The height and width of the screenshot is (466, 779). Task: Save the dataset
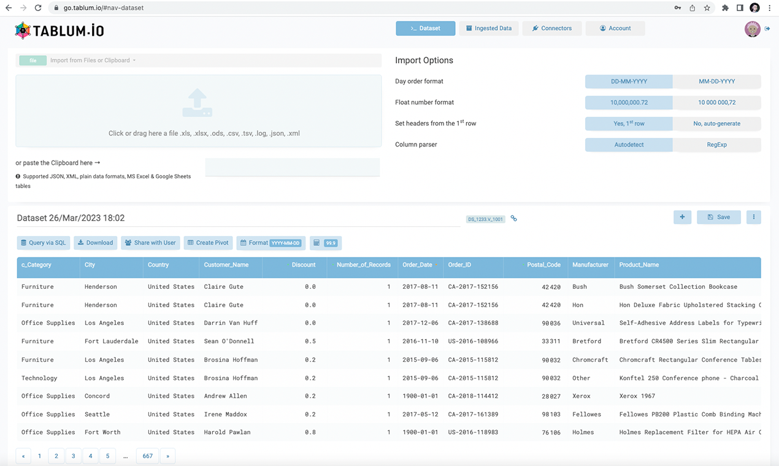719,217
